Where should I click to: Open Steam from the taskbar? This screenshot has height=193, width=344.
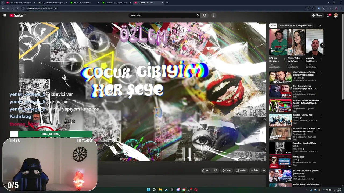pyautogui.click(x=166, y=190)
